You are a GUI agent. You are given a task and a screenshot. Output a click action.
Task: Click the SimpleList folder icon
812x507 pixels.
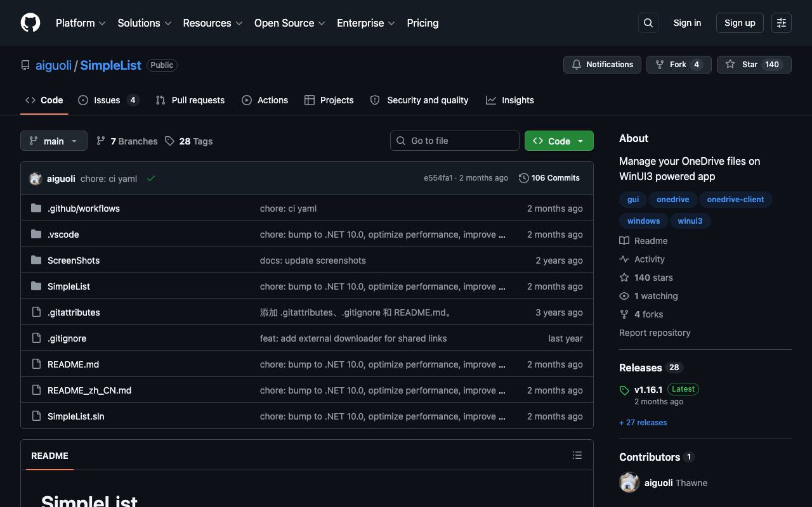pyautogui.click(x=36, y=286)
